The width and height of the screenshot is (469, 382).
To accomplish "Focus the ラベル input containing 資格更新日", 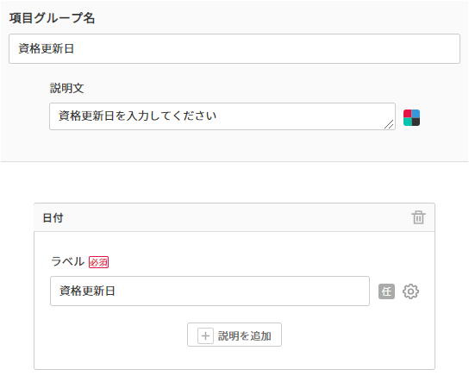I will point(209,291).
